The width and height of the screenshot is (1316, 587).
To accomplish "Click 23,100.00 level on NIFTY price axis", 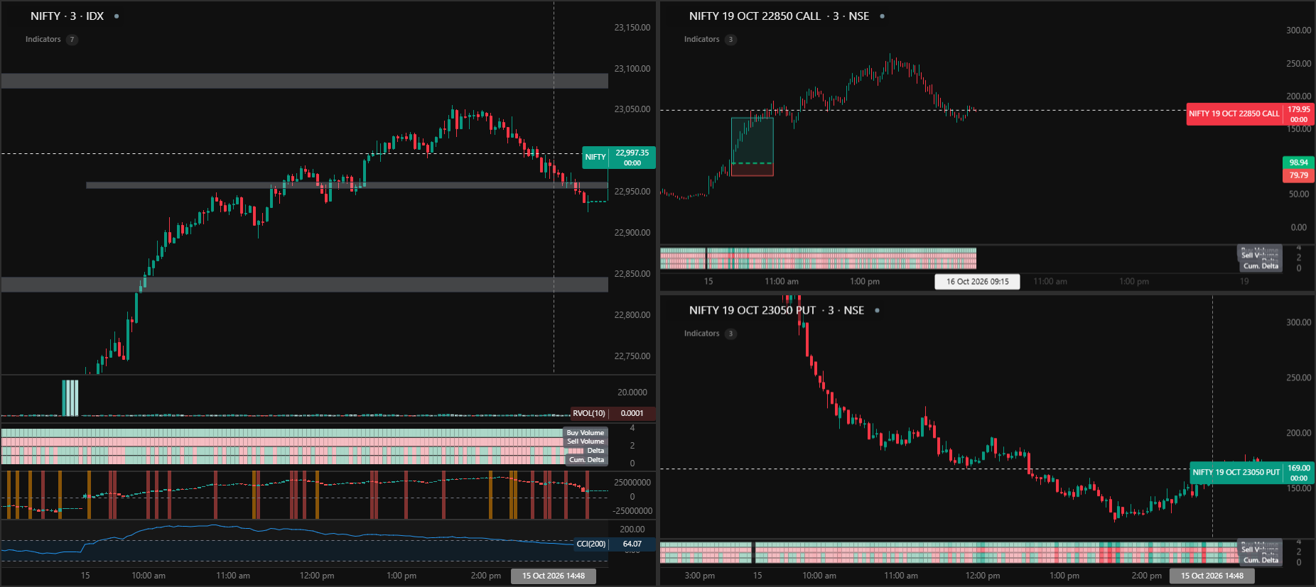I will pyautogui.click(x=632, y=69).
